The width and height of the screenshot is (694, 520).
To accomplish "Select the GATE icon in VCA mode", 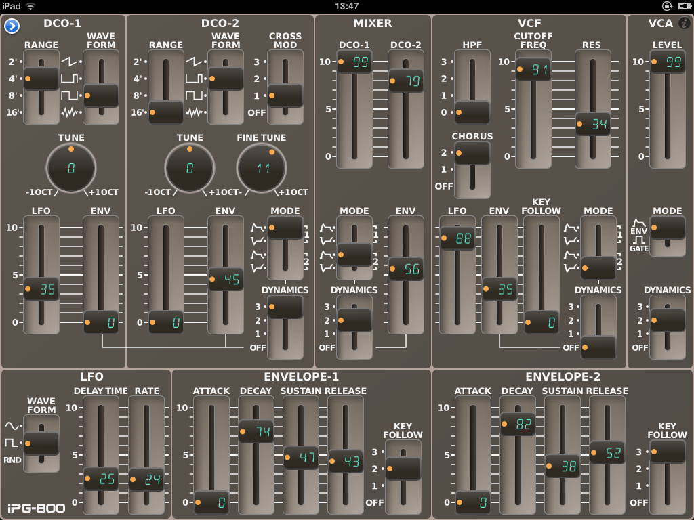I will point(638,244).
